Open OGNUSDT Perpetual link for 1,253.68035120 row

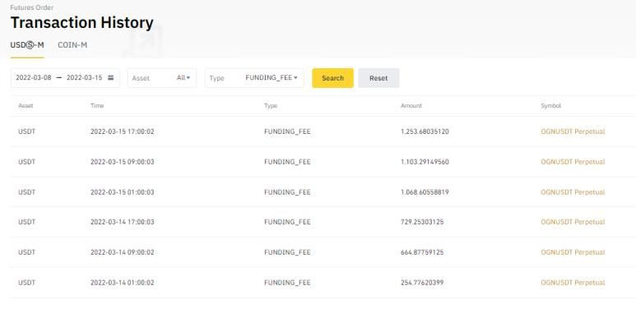[x=573, y=131]
